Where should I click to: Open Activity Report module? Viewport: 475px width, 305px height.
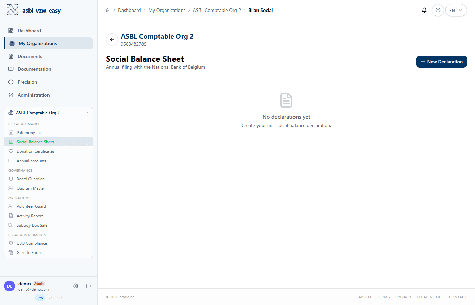(49, 216)
